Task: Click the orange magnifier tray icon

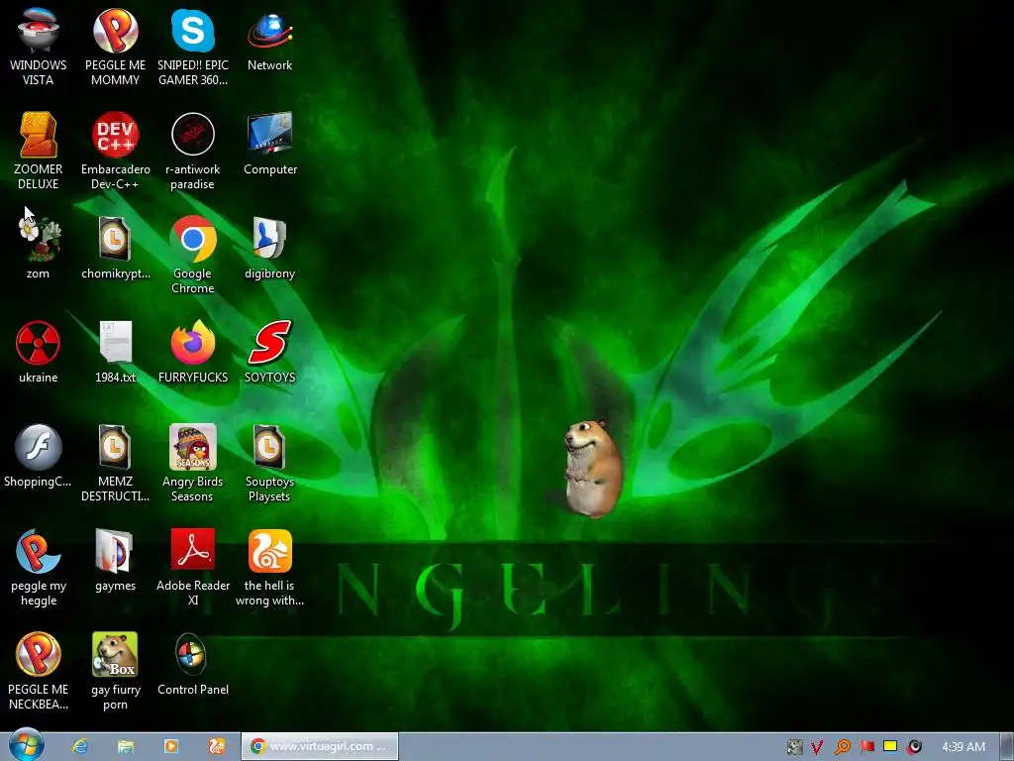Action: pyautogui.click(x=842, y=747)
